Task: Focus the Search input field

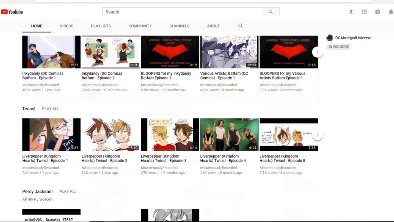Action: [182, 12]
